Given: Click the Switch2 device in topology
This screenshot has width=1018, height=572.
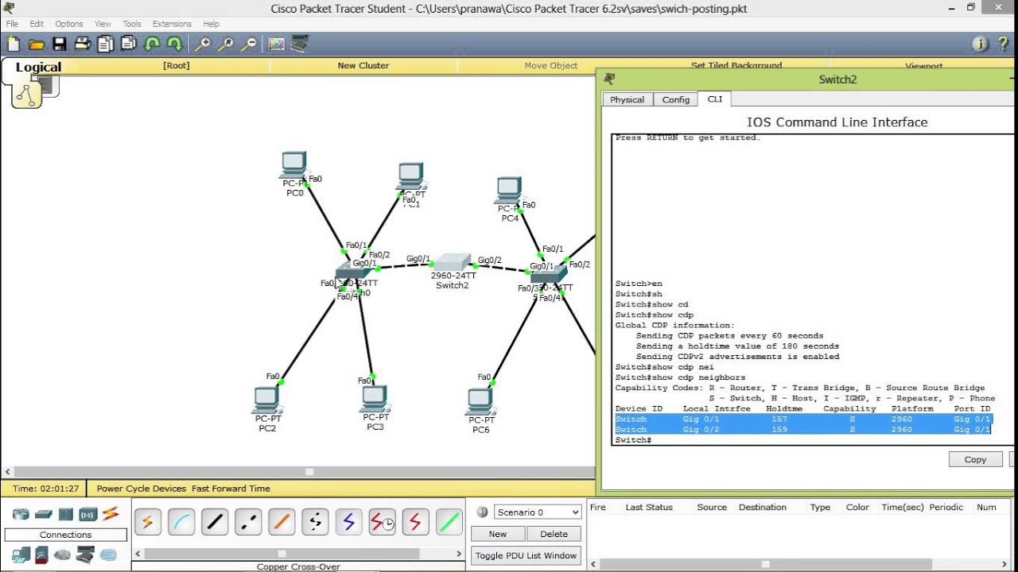Looking at the screenshot, I should [452, 261].
